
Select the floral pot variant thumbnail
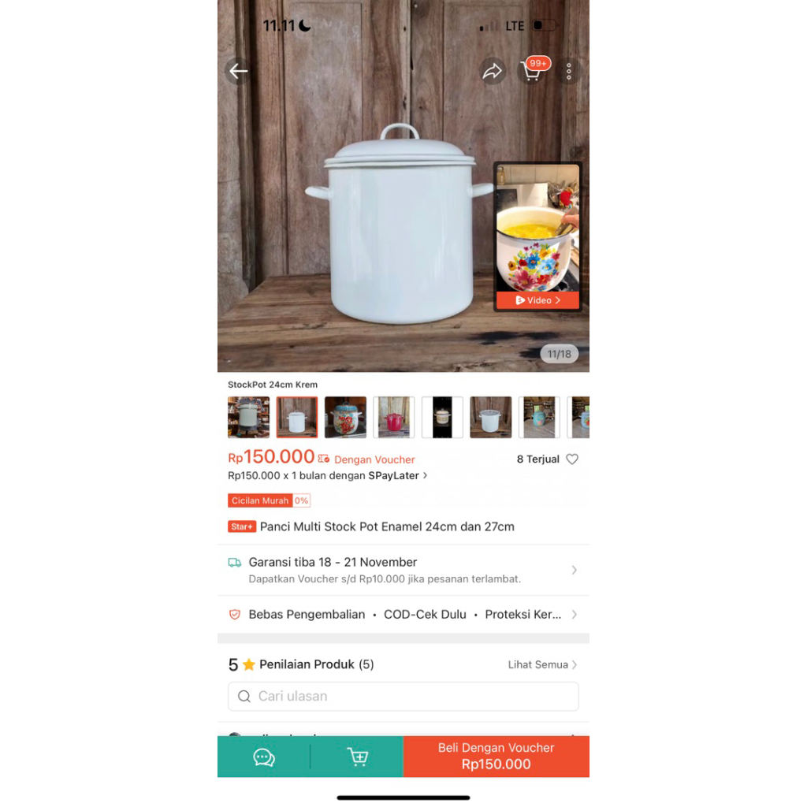click(x=345, y=417)
